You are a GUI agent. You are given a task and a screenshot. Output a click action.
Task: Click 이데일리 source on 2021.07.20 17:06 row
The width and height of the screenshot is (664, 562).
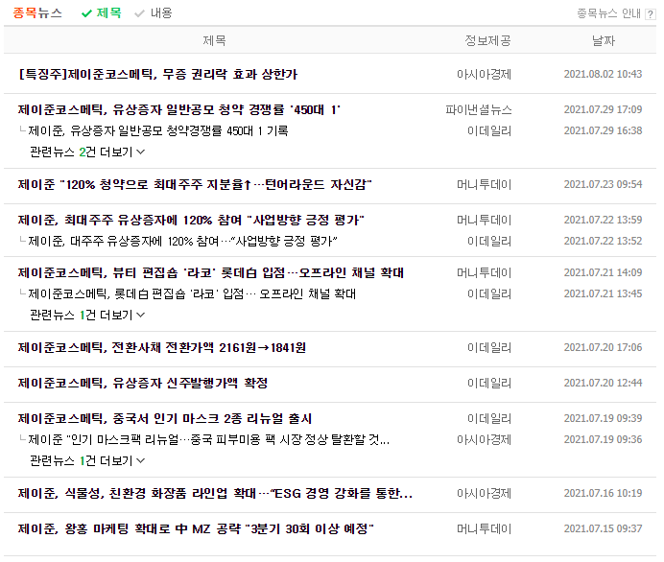[x=489, y=348]
